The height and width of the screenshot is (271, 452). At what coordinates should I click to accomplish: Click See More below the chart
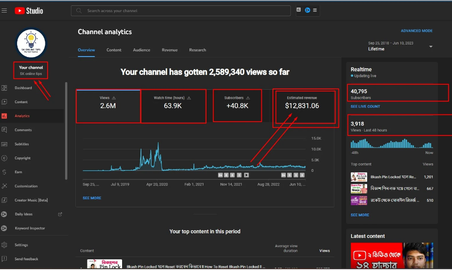(x=92, y=198)
